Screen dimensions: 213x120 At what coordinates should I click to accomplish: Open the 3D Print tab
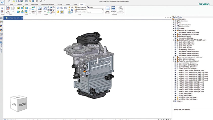(60, 4)
